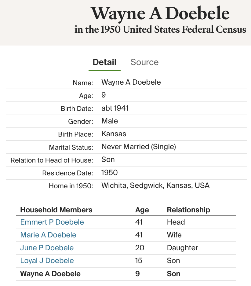This screenshot has height=286, width=251.
Task: Click the Name value Wayne A Doebele
Action: click(x=131, y=82)
